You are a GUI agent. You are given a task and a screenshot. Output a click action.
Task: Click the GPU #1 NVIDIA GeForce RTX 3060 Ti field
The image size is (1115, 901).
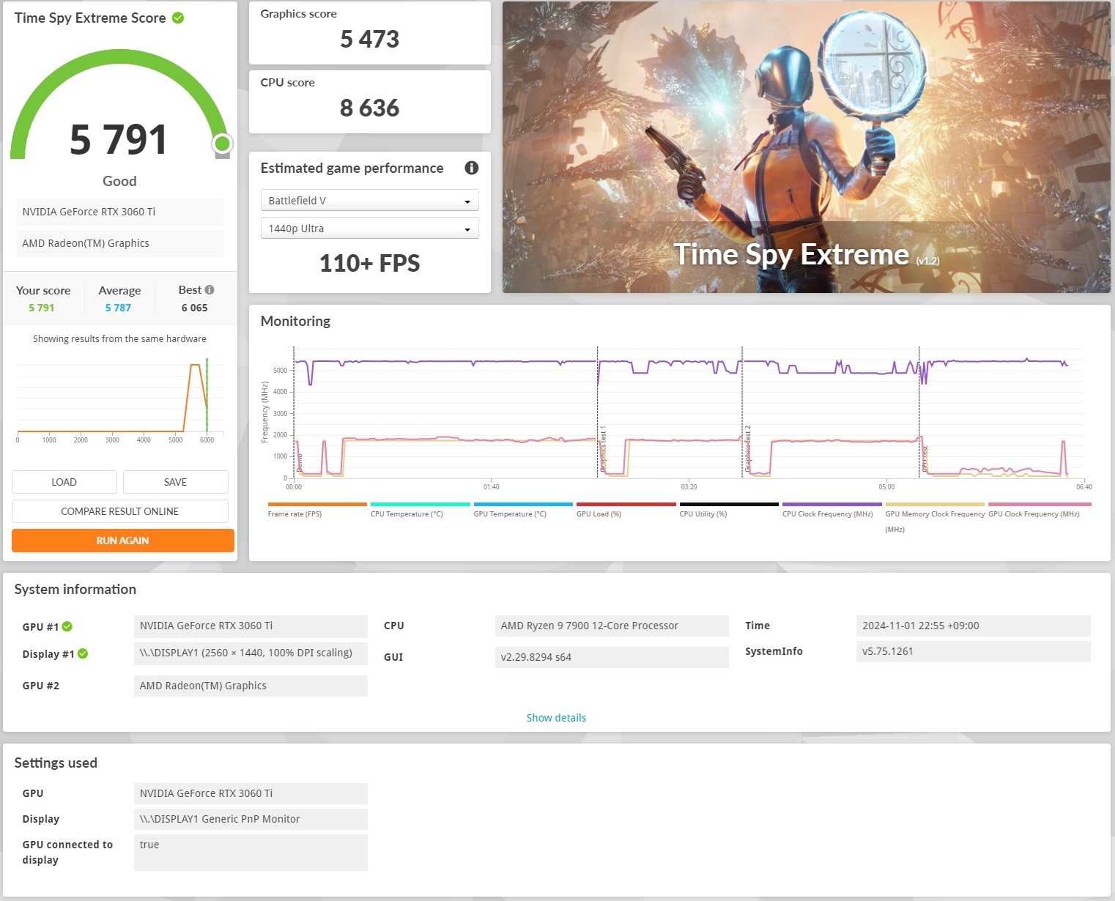pos(251,626)
